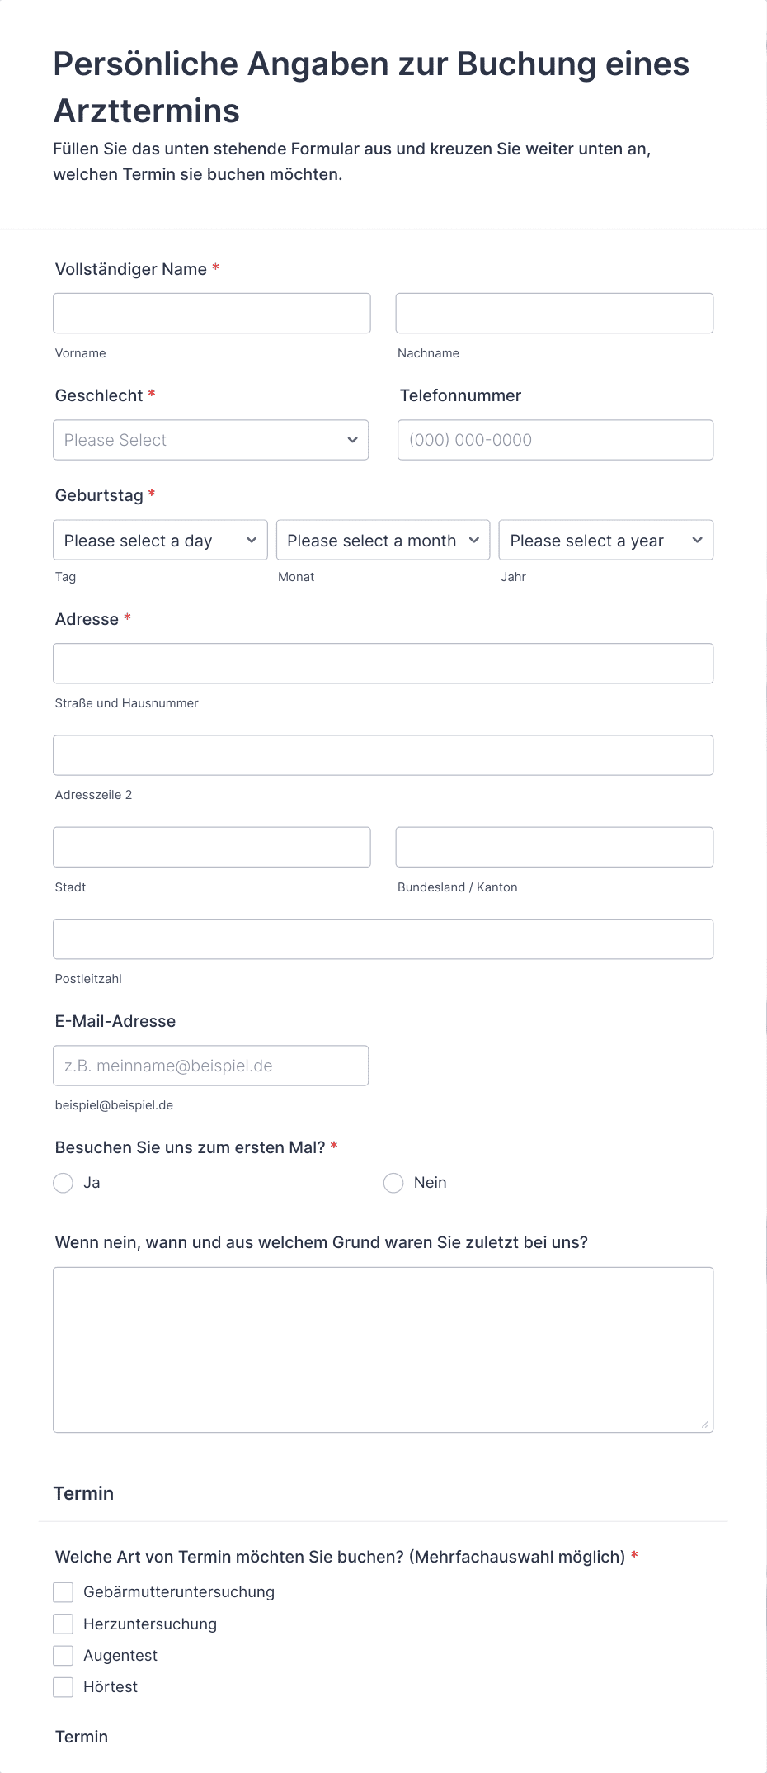The height and width of the screenshot is (1773, 767).
Task: Check the Gebärmutteruntersuchung checkbox
Action: [64, 1592]
